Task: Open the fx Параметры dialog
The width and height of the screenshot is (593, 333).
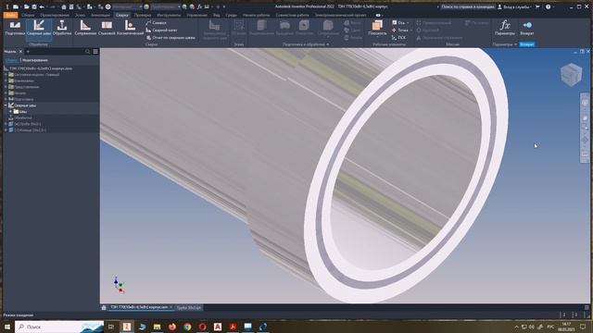Action: [504, 28]
